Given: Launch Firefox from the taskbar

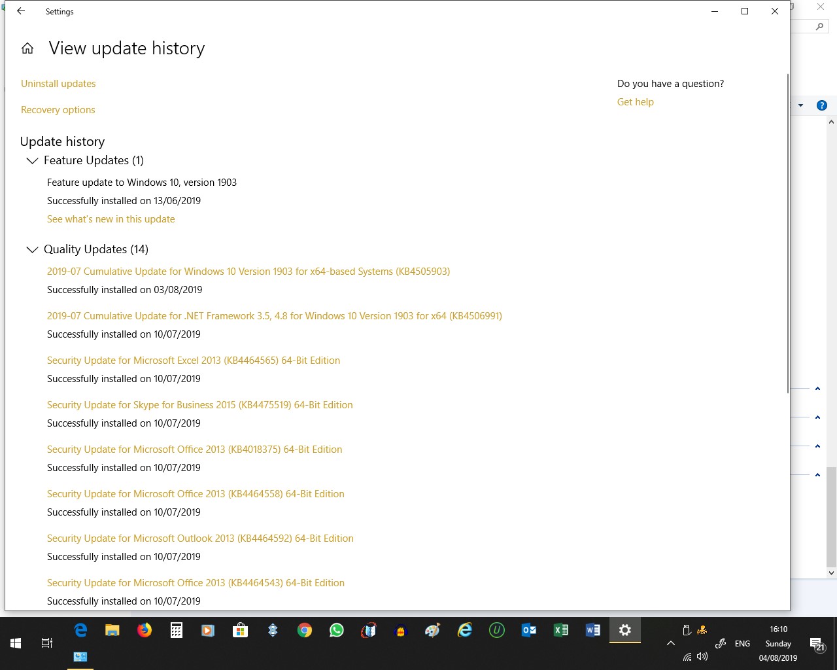Looking at the screenshot, I should click(145, 630).
